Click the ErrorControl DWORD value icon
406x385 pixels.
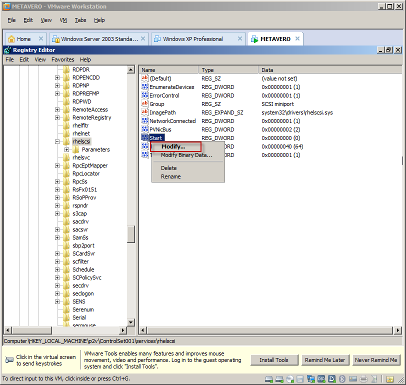144,95
